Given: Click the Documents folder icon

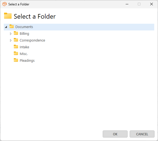Looking at the screenshot, I should point(12,26).
